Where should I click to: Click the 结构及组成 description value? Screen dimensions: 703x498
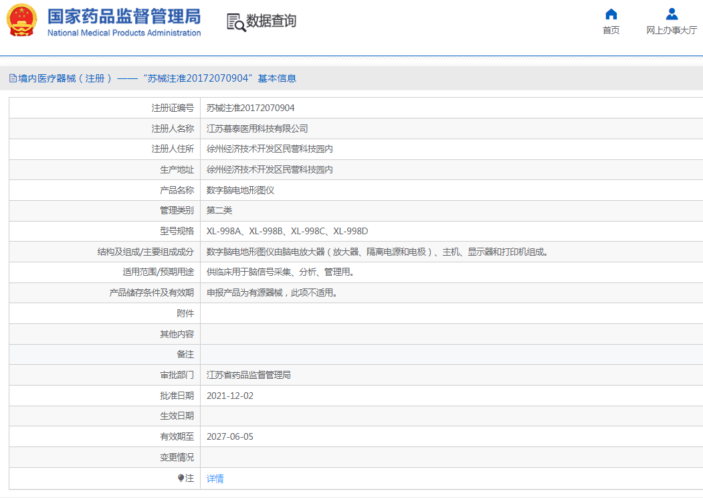pyautogui.click(x=377, y=252)
